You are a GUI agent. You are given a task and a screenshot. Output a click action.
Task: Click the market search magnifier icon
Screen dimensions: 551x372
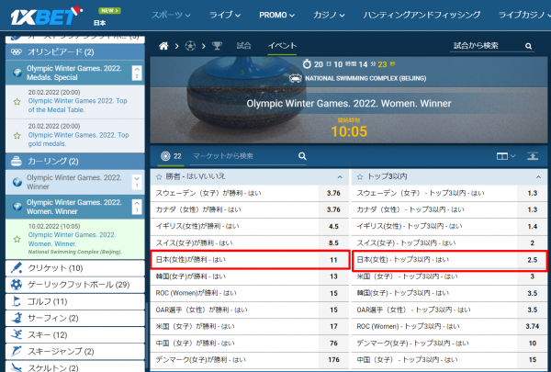pyautogui.click(x=302, y=156)
